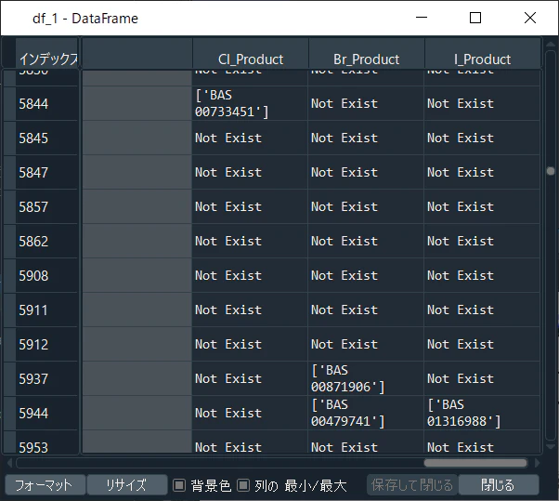Screen dimensions: 559x501
Task: Select row index 5912
Action: (x=46, y=344)
